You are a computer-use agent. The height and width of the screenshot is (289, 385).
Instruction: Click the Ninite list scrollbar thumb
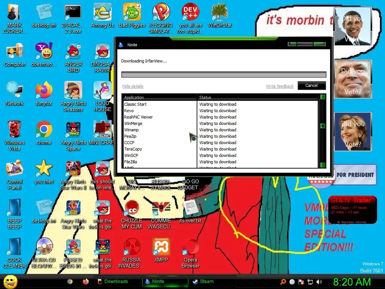(x=323, y=126)
